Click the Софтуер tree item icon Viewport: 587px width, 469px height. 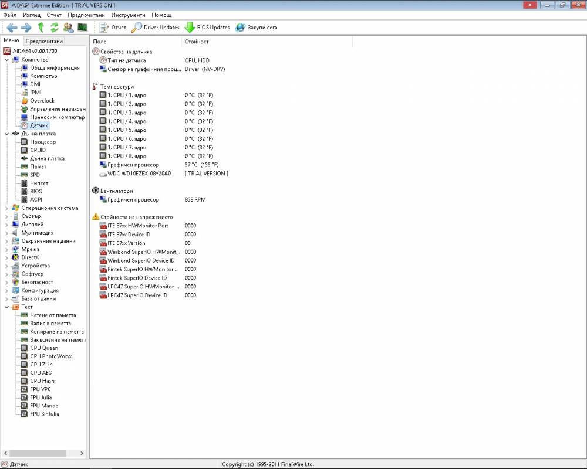coord(15,274)
